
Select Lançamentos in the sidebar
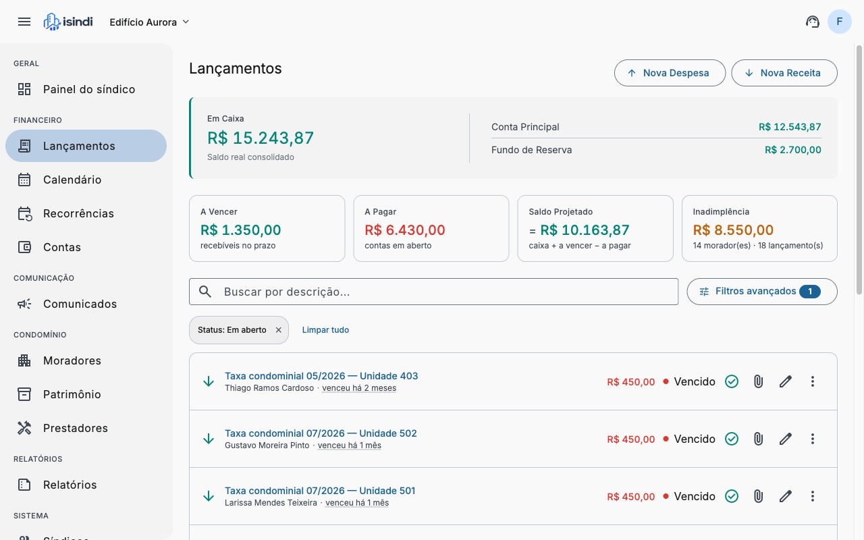(x=86, y=146)
